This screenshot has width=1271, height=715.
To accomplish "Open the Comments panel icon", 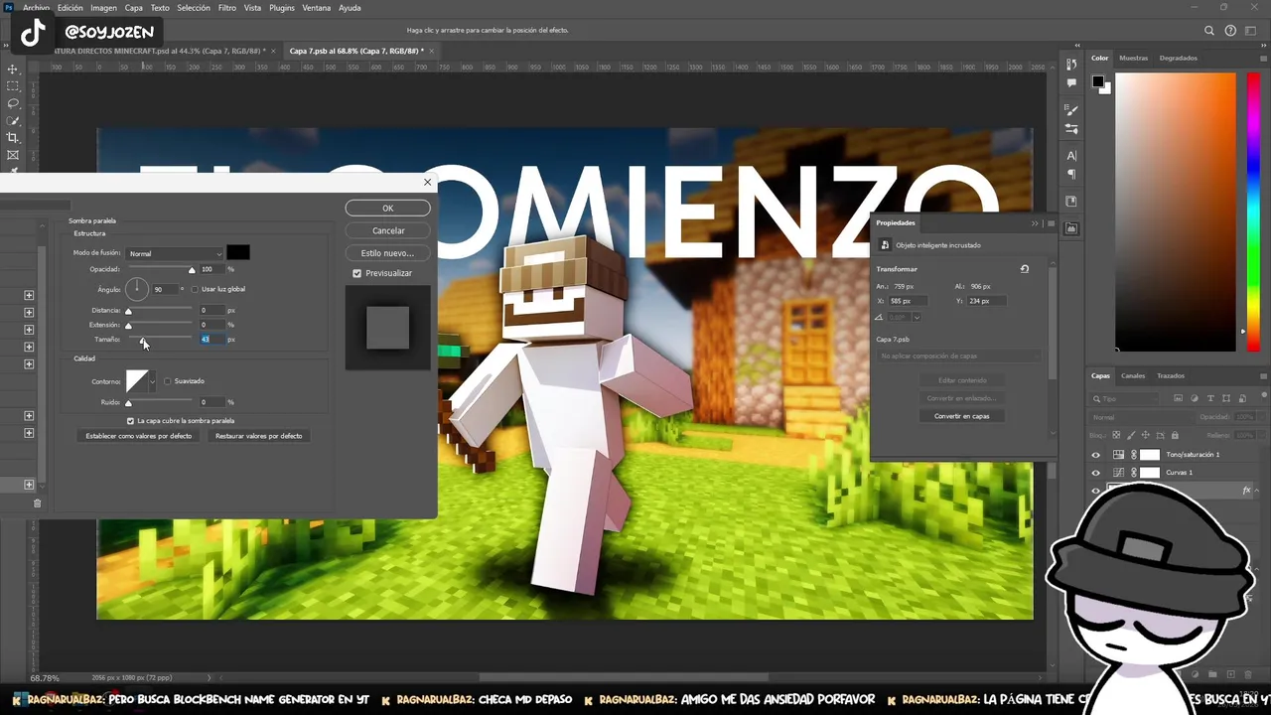I will (x=1071, y=82).
